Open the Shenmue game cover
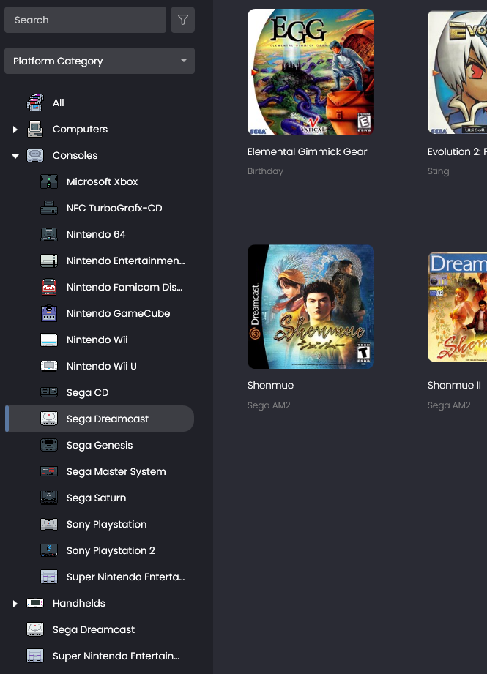Viewport: 487px width, 674px height. [311, 307]
